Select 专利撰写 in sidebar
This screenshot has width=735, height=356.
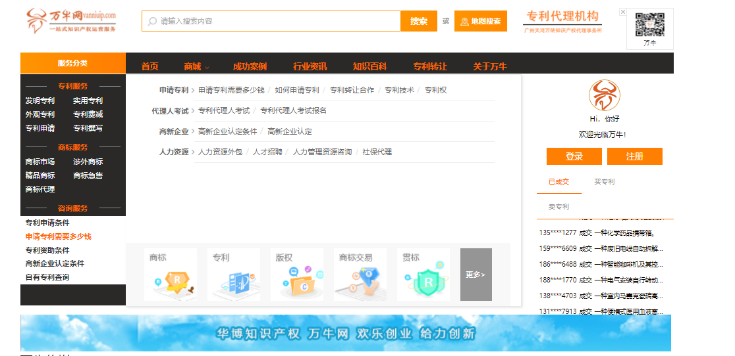(88, 128)
